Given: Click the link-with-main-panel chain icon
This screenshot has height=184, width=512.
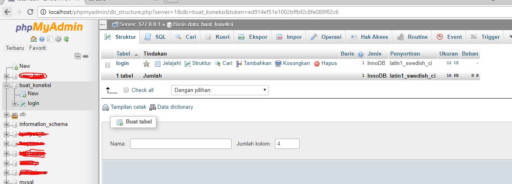Looking at the screenshot, I should pos(85,56).
